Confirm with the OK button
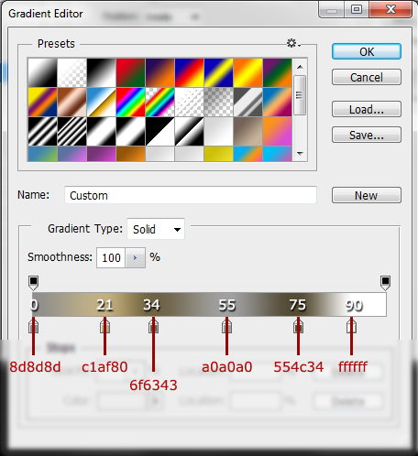 [367, 51]
